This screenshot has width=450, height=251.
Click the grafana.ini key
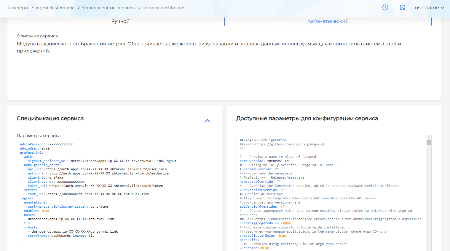point(31,152)
